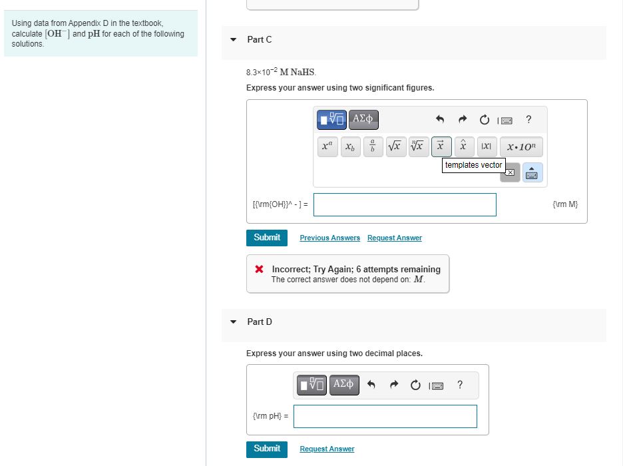
Task: Collapse the Part C section
Action: tap(232, 39)
